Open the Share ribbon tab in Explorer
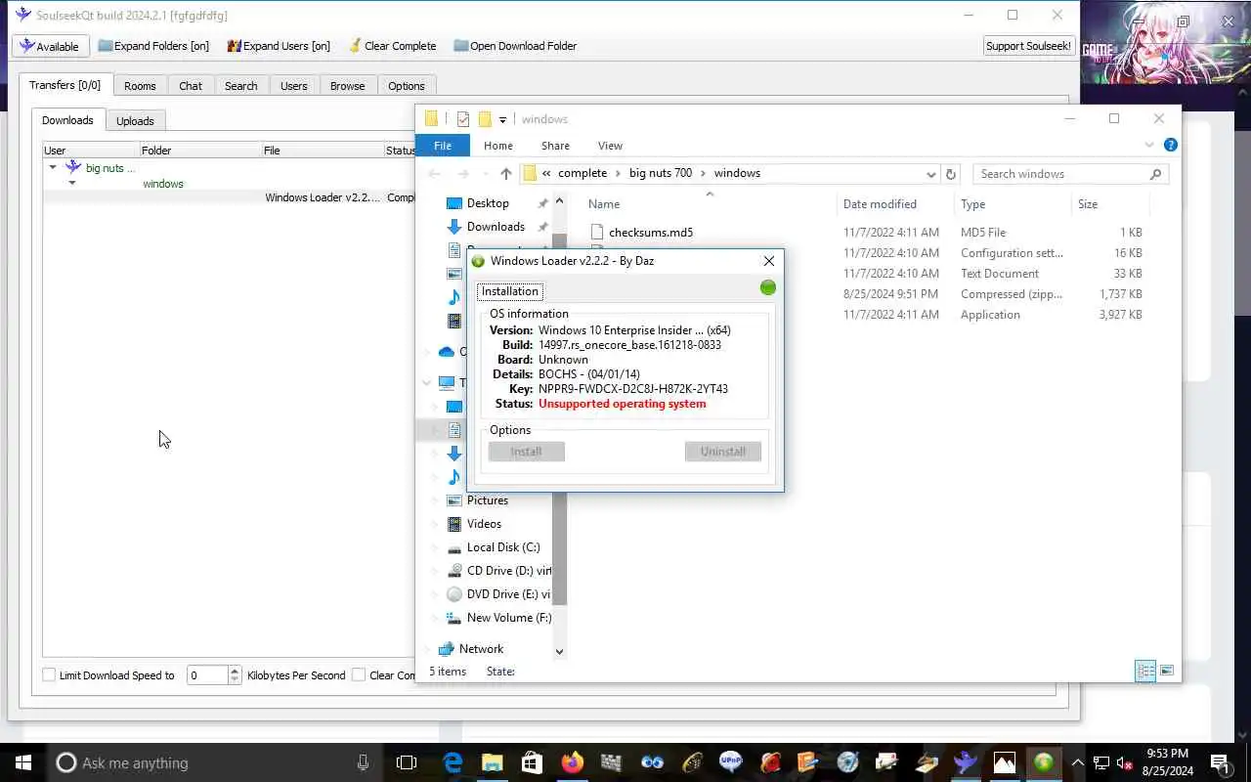 point(555,146)
